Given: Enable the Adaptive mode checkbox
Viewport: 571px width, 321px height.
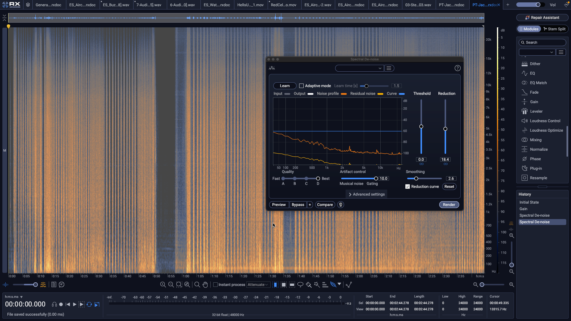Looking at the screenshot, I should click(x=301, y=86).
